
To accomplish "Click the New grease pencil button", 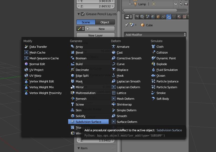I will tap(100, 29).
